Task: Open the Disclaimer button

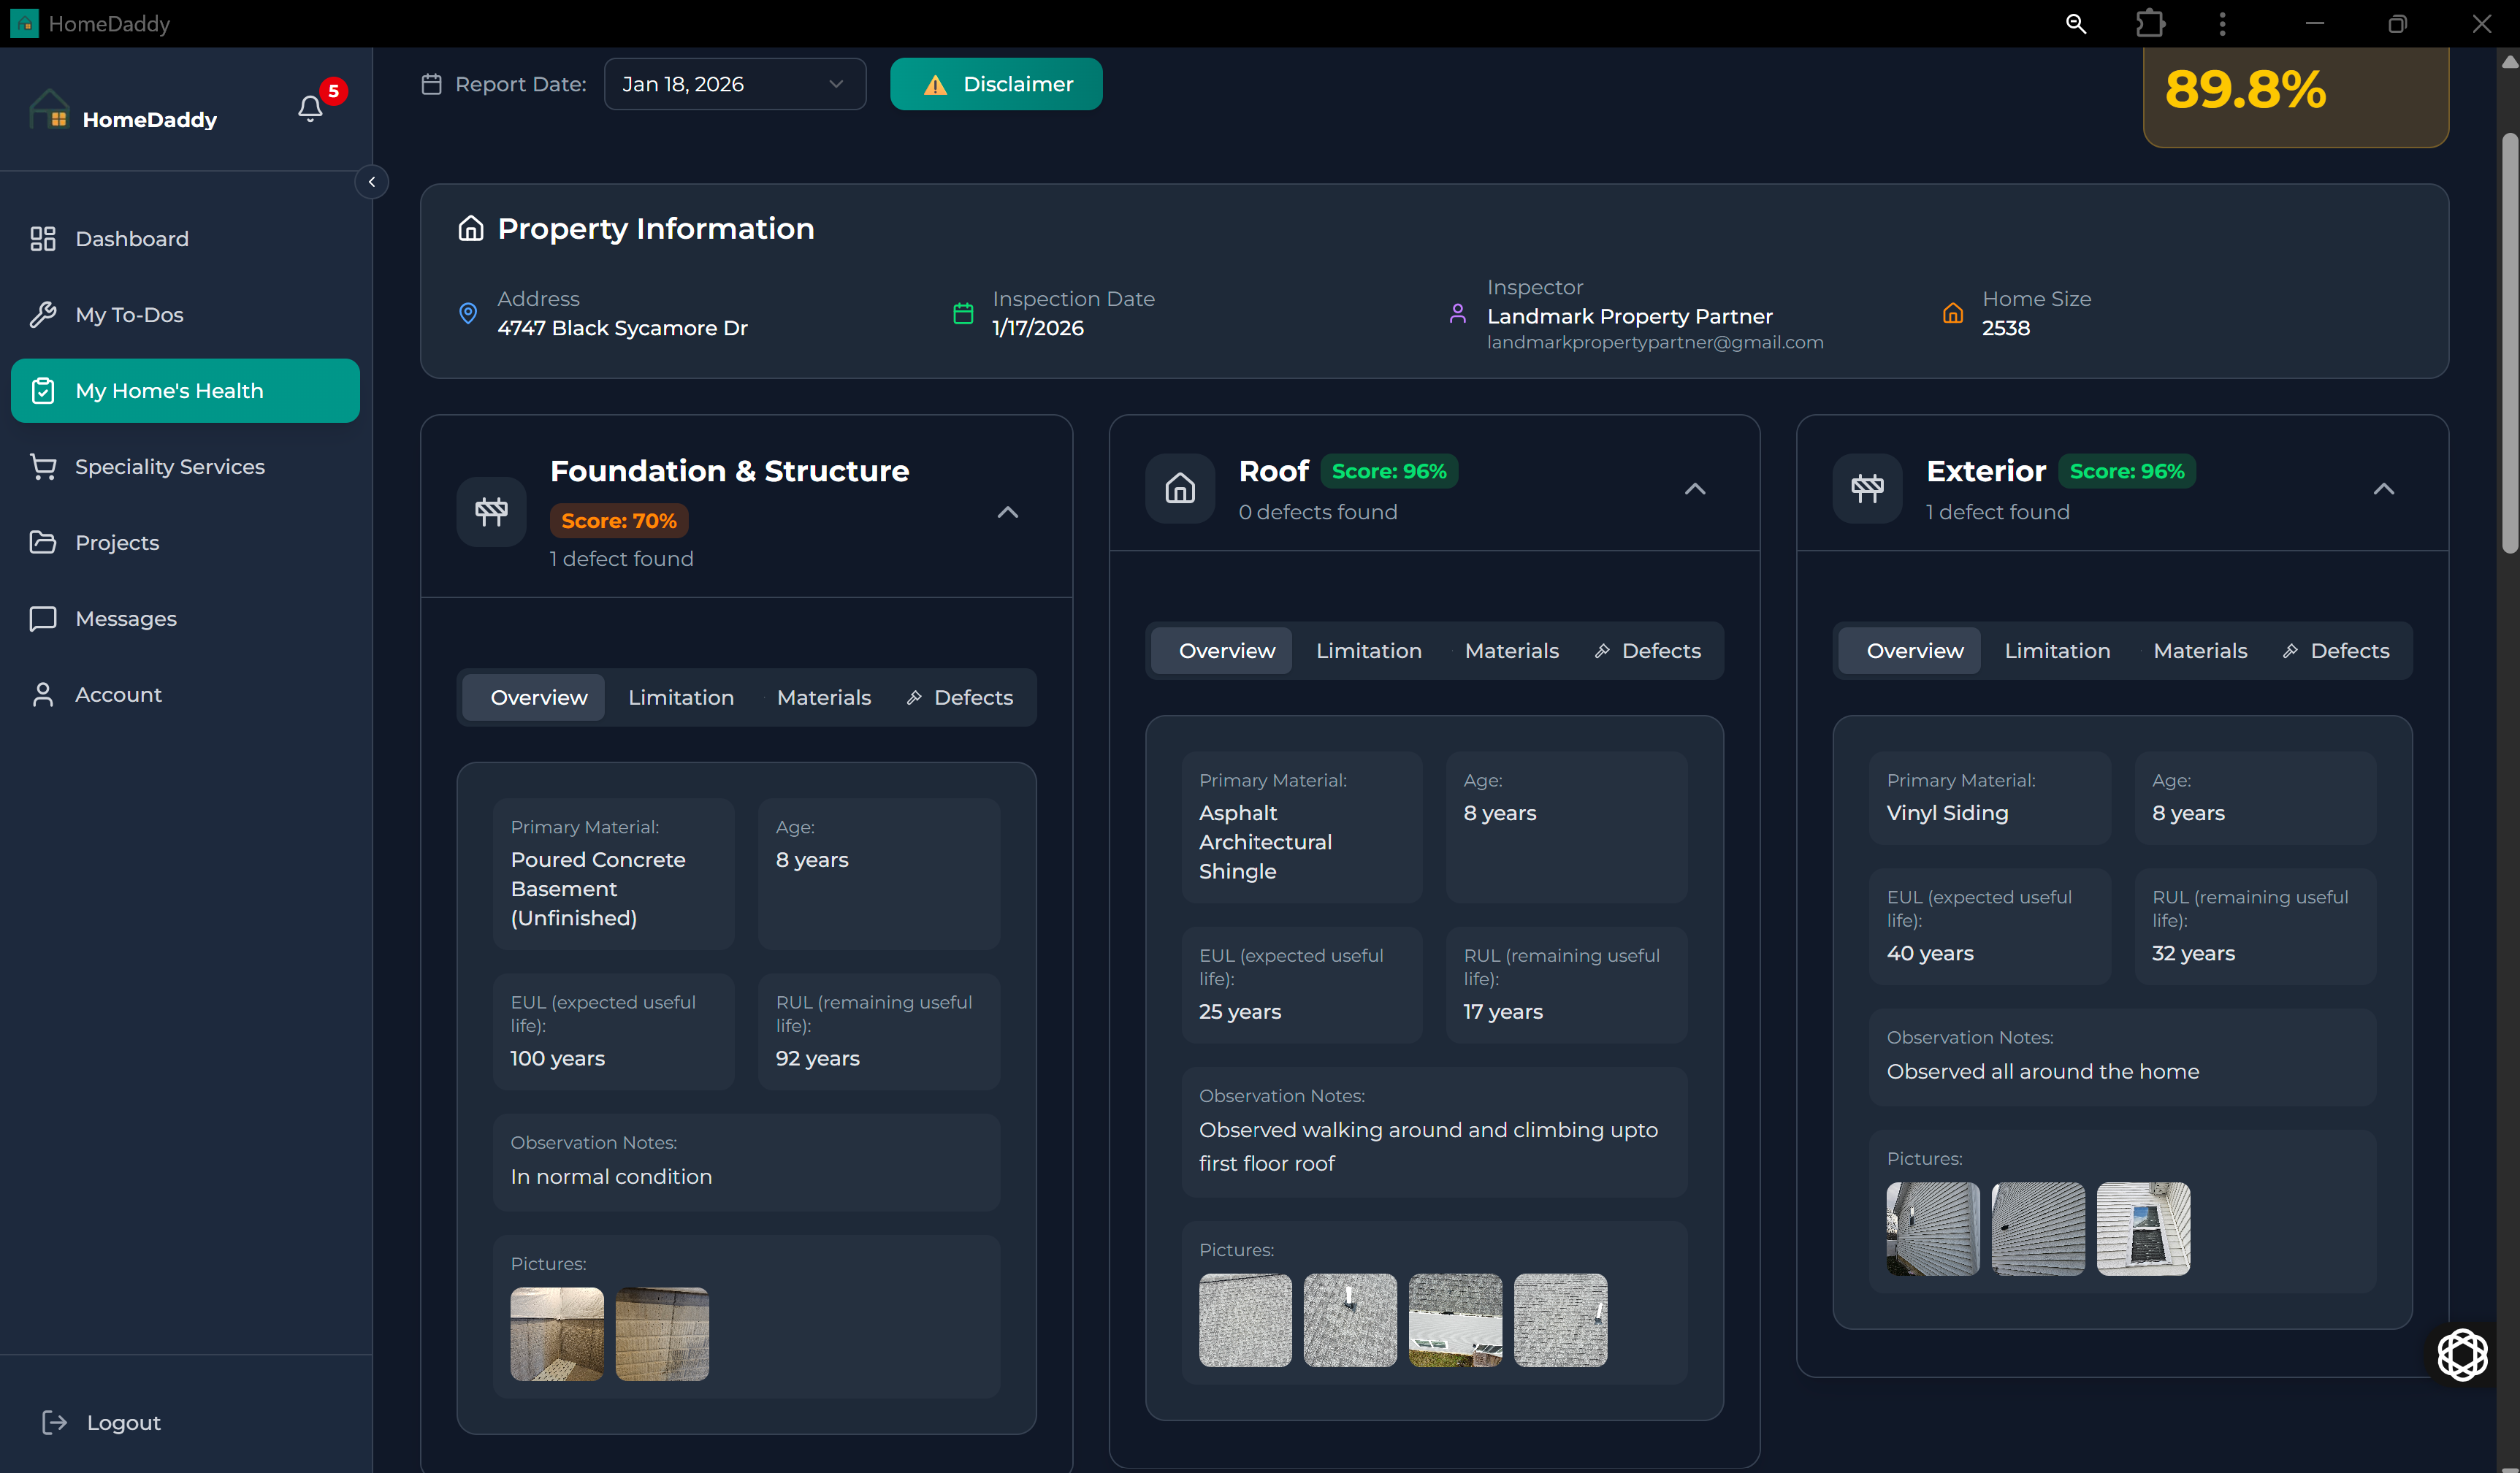Action: pos(996,84)
